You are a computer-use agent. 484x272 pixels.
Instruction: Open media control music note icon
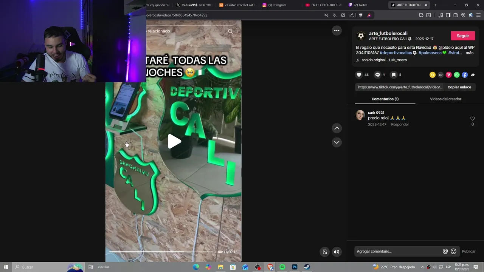coord(441,15)
